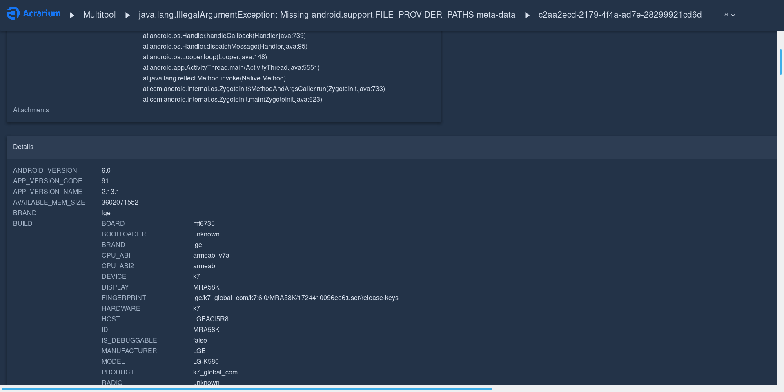
Task: Click the breadcrumb arrow after Multitool
Action: [x=127, y=15]
